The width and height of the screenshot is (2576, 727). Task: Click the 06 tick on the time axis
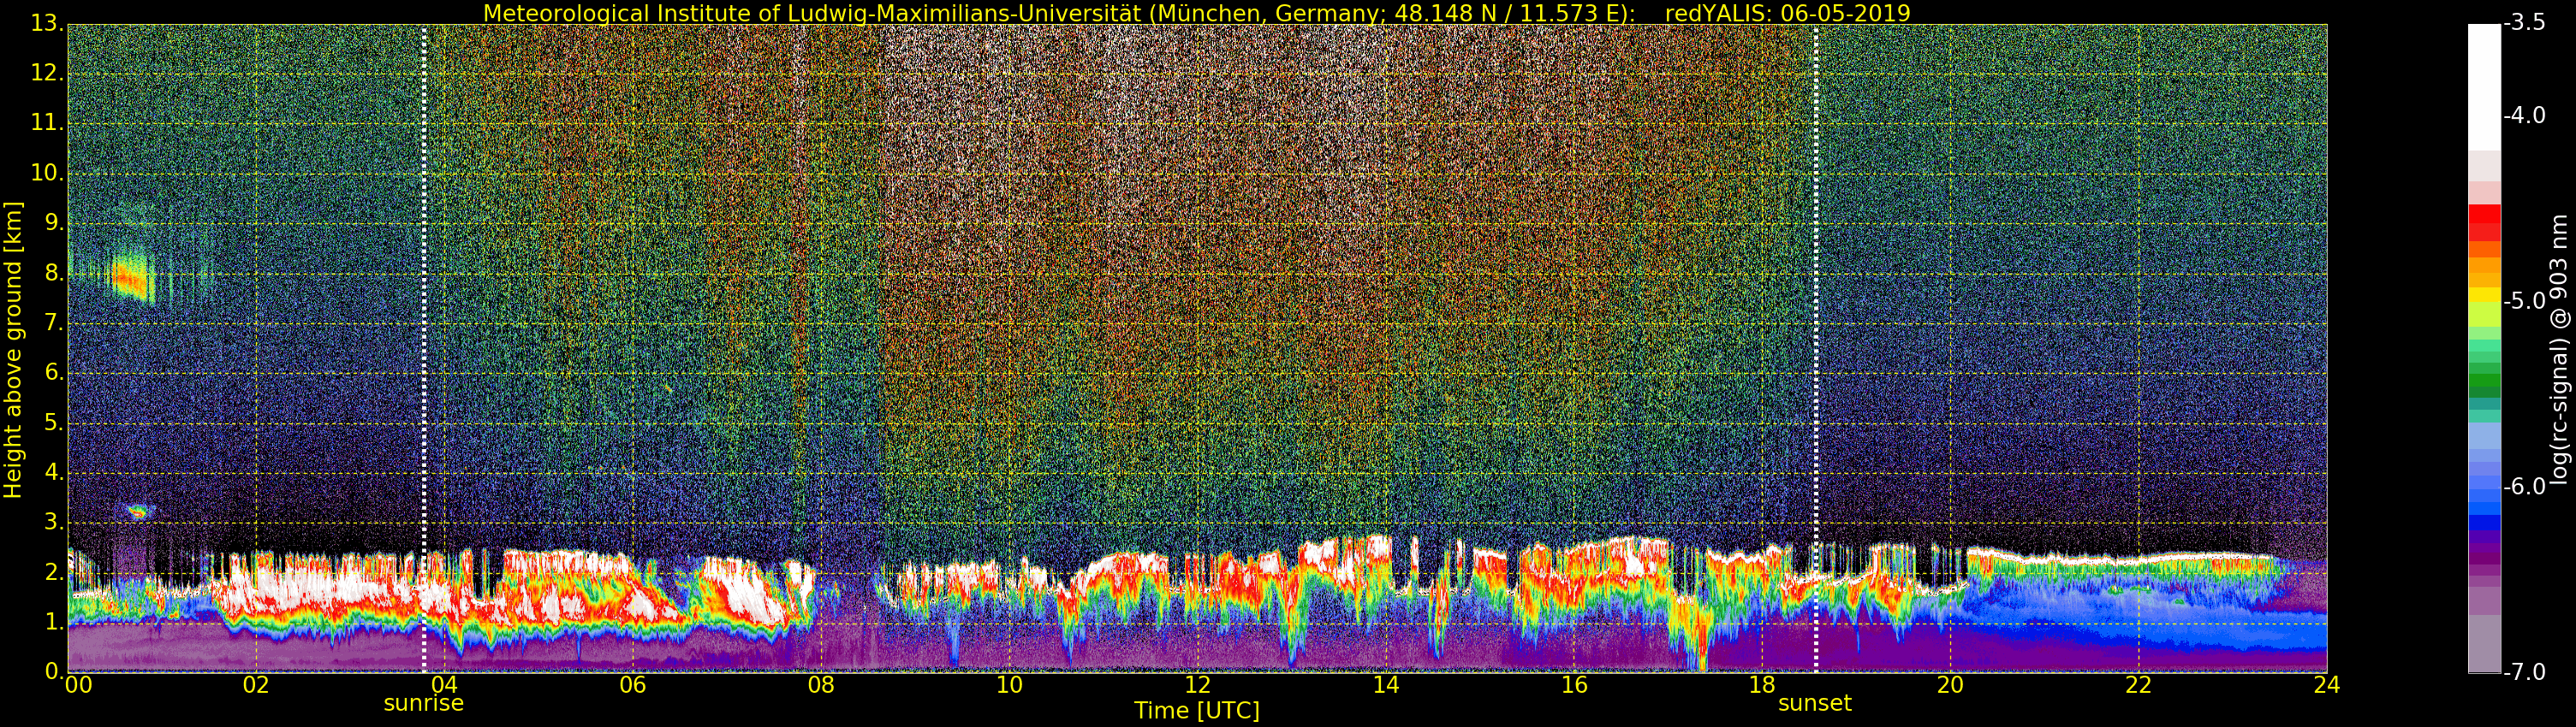632,685
